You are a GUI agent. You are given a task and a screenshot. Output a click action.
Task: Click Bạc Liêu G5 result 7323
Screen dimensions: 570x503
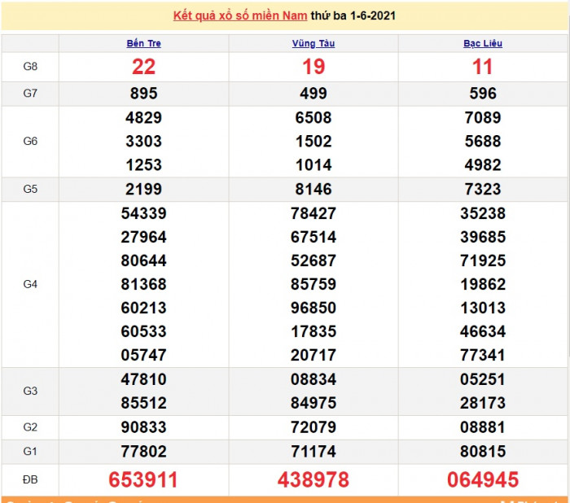coord(483,189)
